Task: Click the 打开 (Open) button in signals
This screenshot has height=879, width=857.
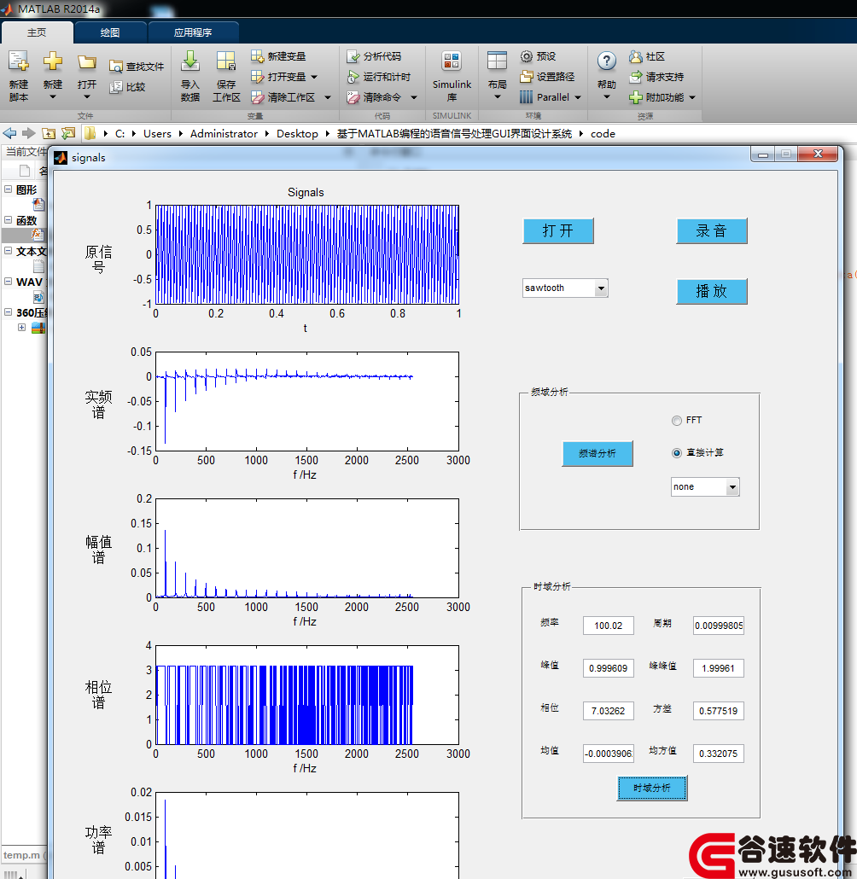Action: pyautogui.click(x=558, y=231)
